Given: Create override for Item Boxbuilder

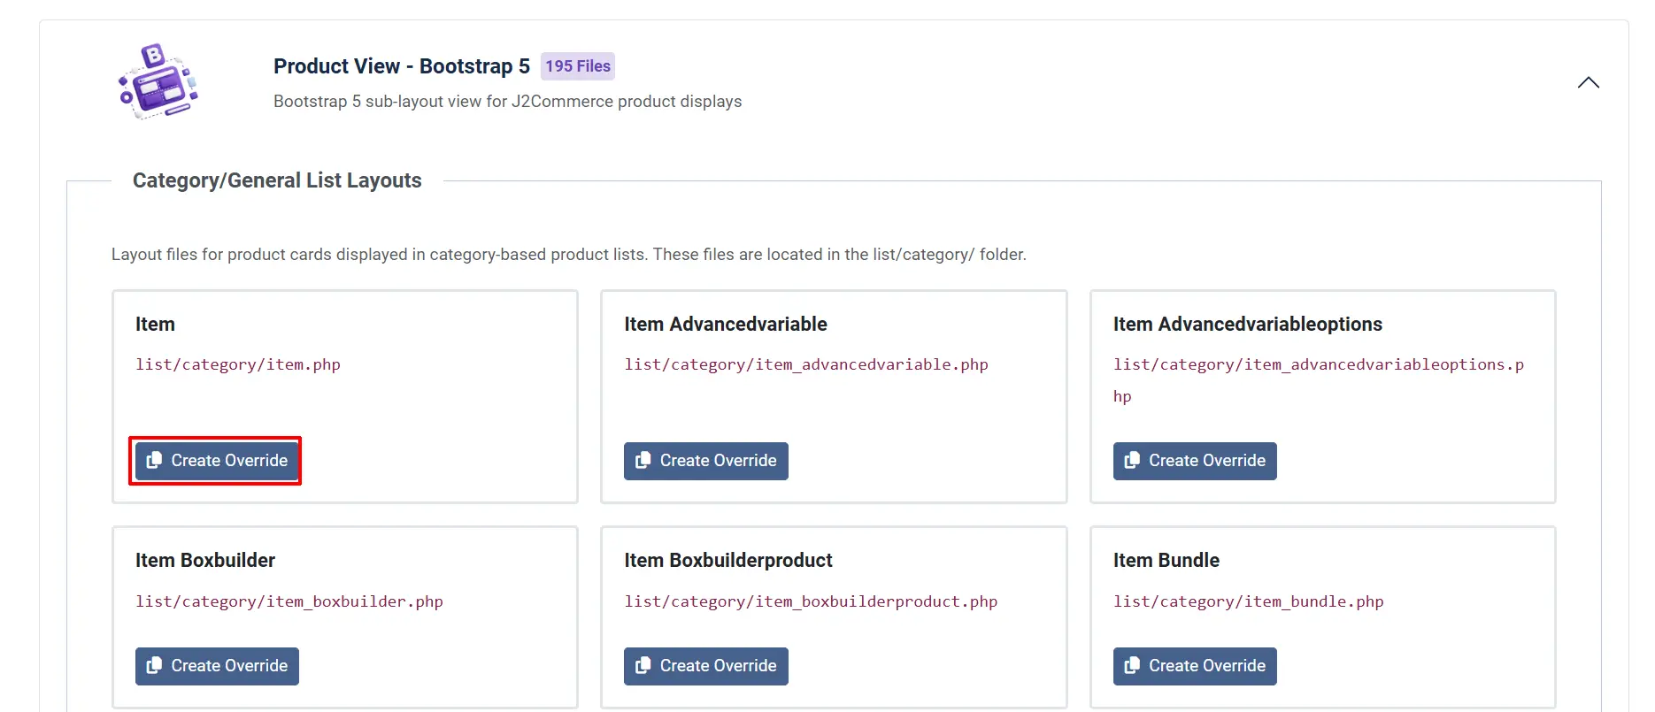Looking at the screenshot, I should coord(217,666).
